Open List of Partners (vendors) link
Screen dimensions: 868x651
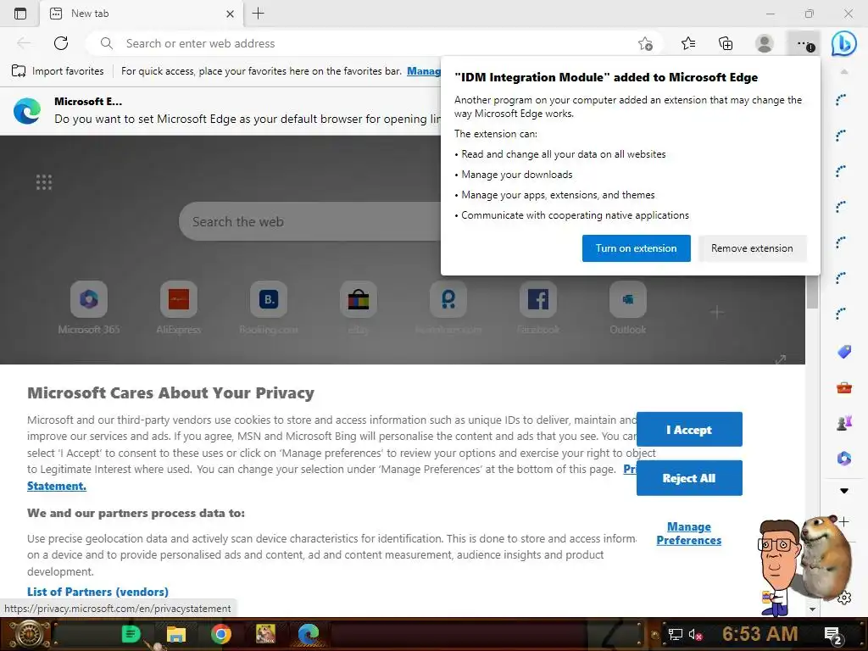(x=97, y=592)
